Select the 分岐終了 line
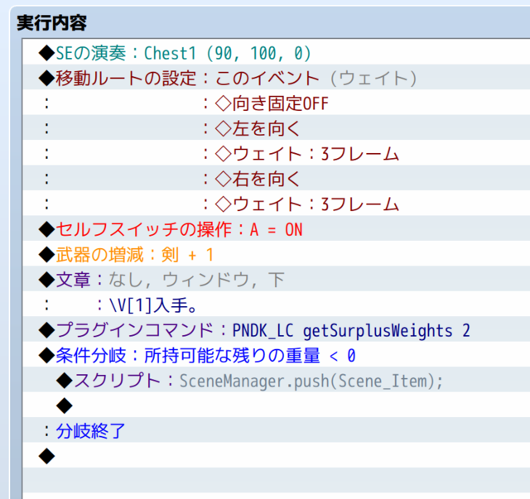530x499 pixels. point(277,430)
